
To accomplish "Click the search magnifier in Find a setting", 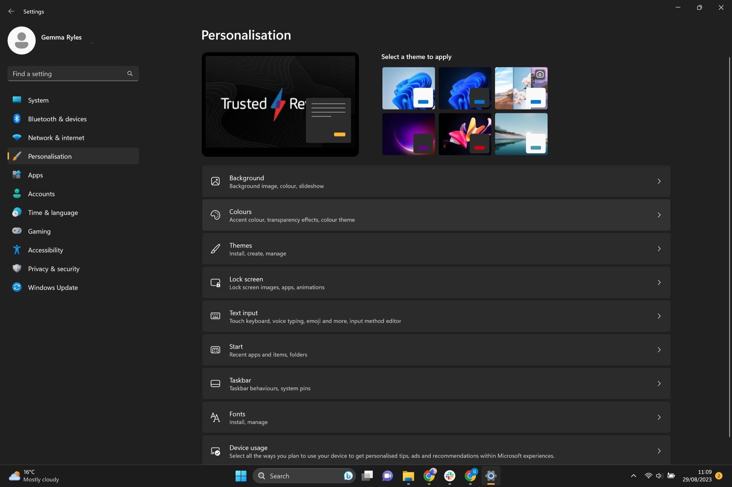I will coord(130,74).
